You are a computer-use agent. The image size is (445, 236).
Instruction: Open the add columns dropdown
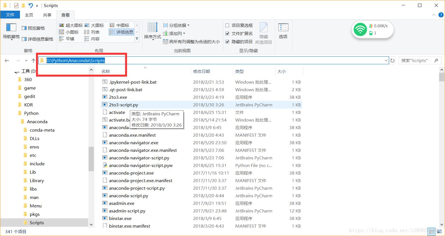(x=174, y=33)
